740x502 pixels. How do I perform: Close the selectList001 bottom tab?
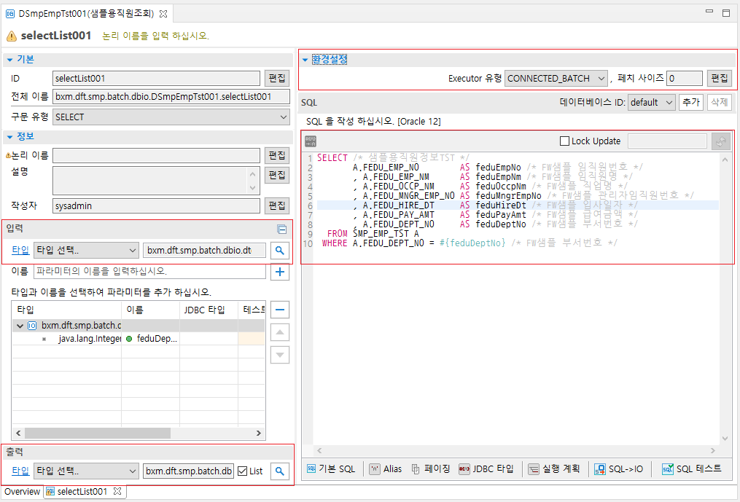[x=117, y=491]
